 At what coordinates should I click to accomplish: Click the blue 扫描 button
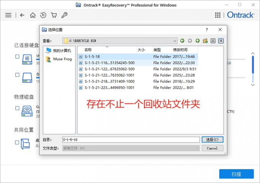point(236,174)
